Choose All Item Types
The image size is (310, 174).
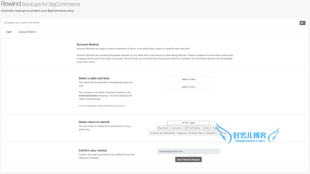[x=188, y=123]
